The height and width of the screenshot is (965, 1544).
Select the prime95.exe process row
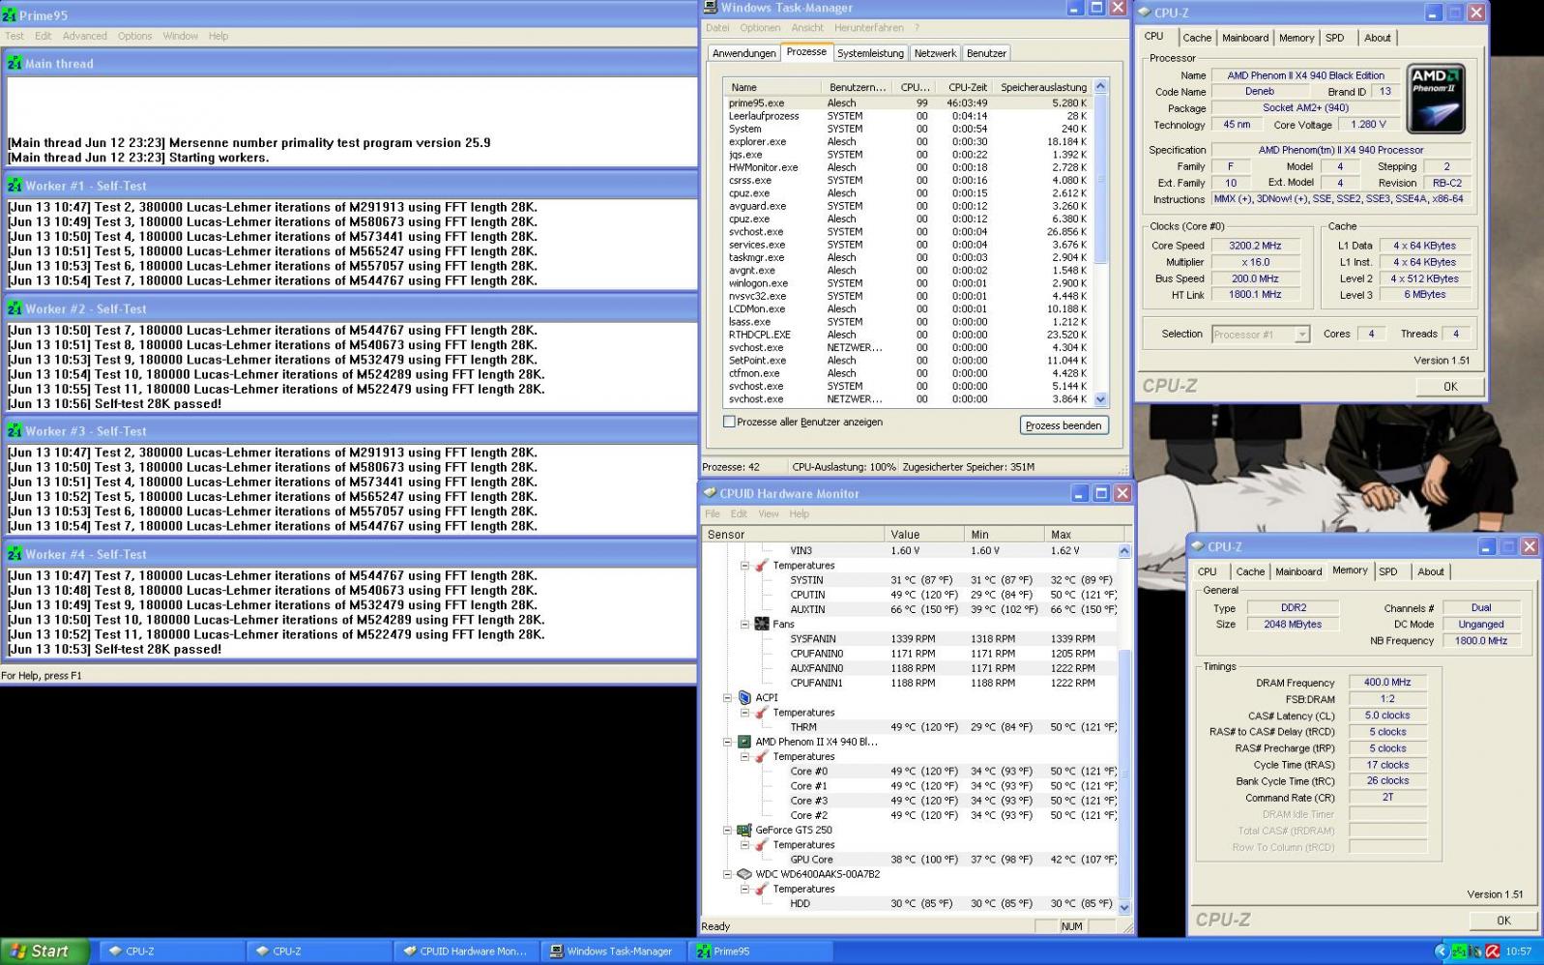[x=907, y=102]
